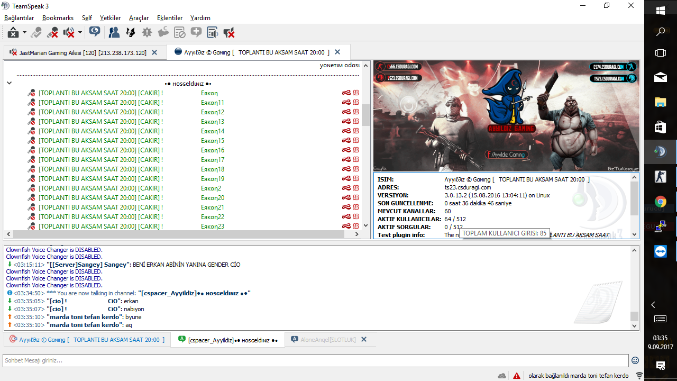Open the speaker mute dropdown arrow
This screenshot has width=677, height=381.
(x=80, y=33)
